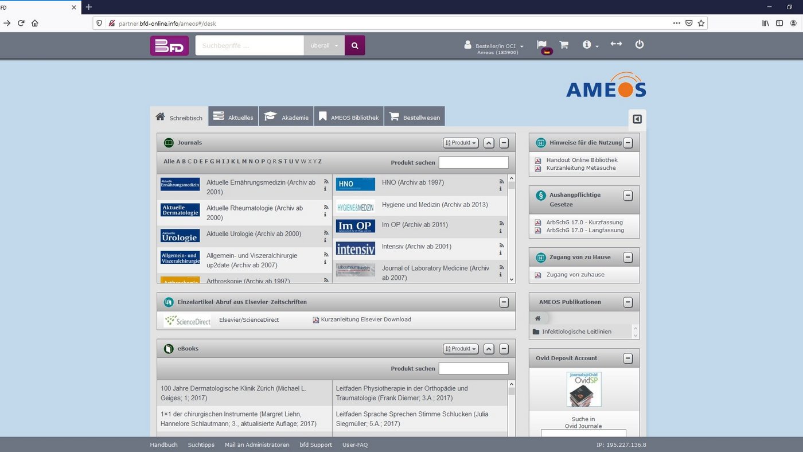The image size is (803, 452).
Task: Open Handout Online Bibliothek PDF icon
Action: point(538,161)
